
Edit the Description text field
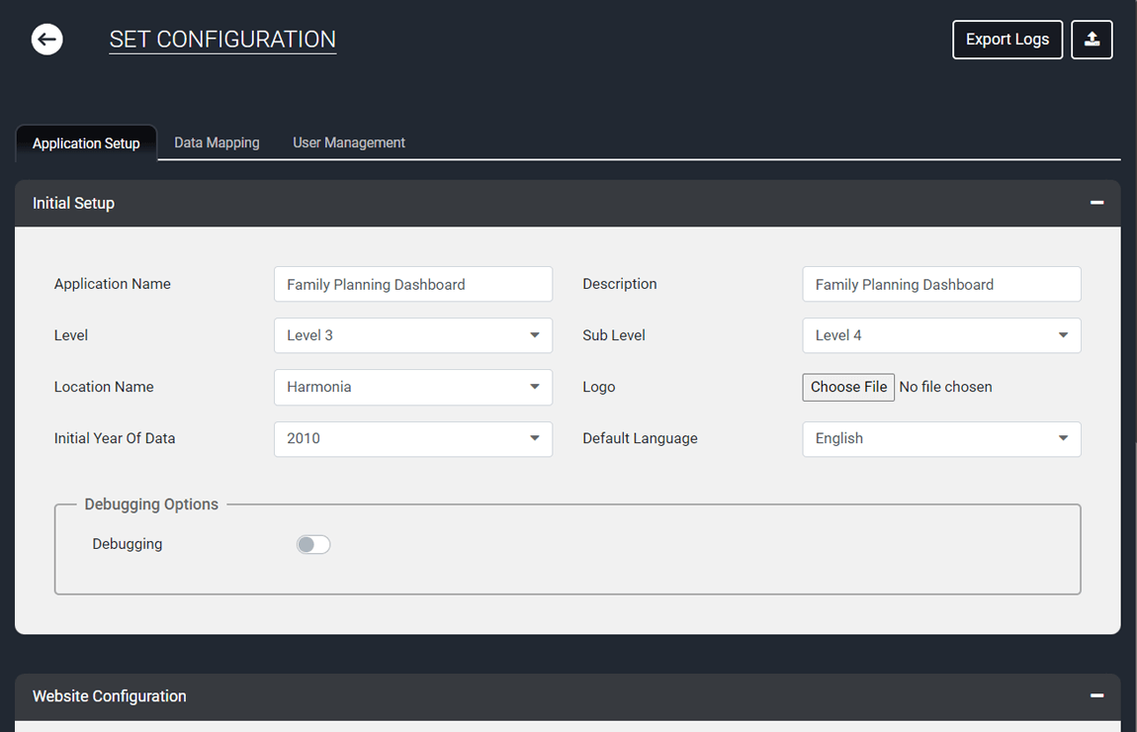[x=941, y=284]
